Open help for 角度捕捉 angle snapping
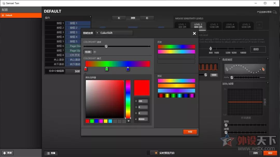Viewport: 280px width, 157px height. click(x=268, y=59)
